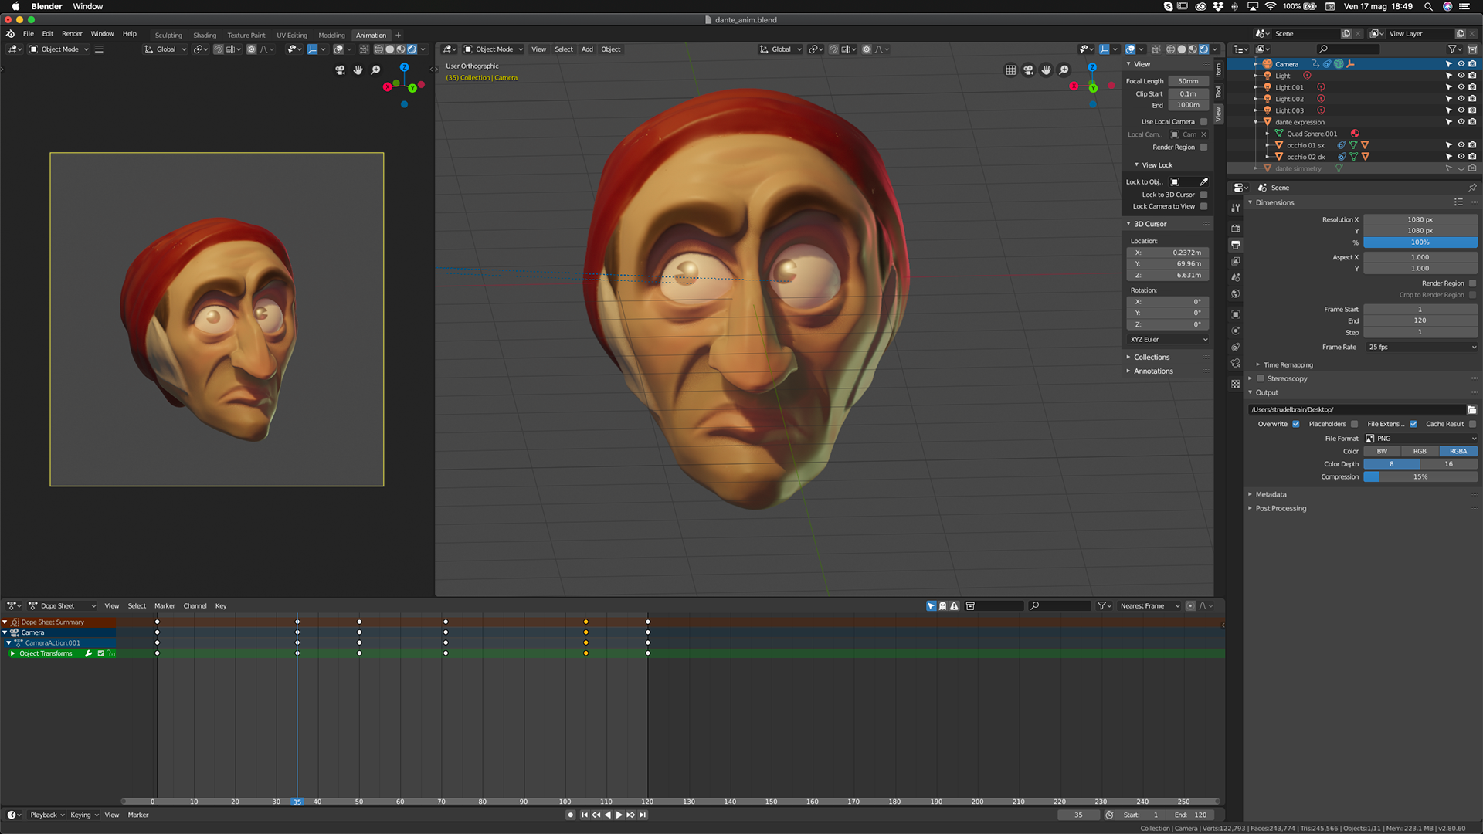
Task: Select the pan hand icon in left viewport
Action: [x=358, y=70]
